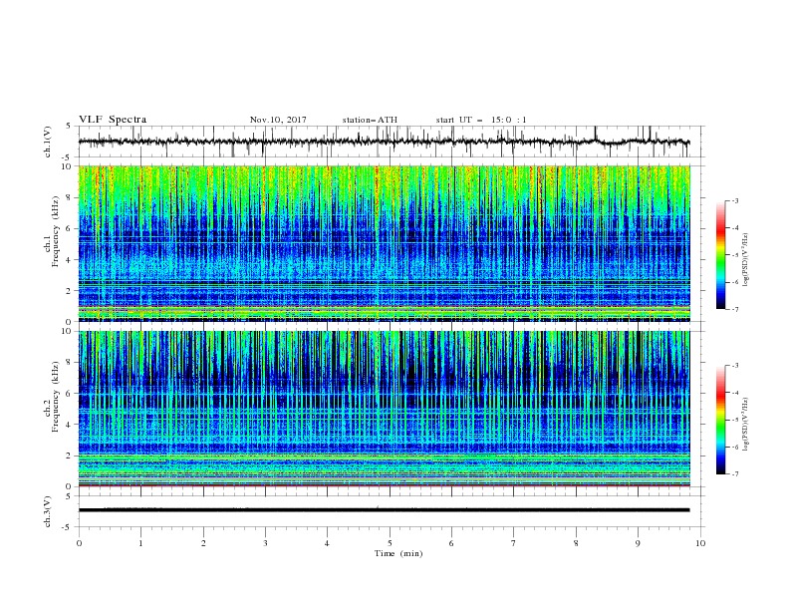Click time axis tick label '1'
Viewport: 789px width, 610px height.
pyautogui.click(x=140, y=543)
